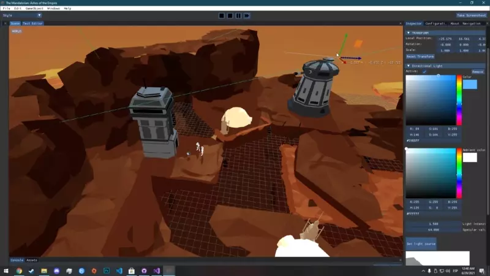
Task: Switch to the Configuration tab
Action: click(x=435, y=23)
